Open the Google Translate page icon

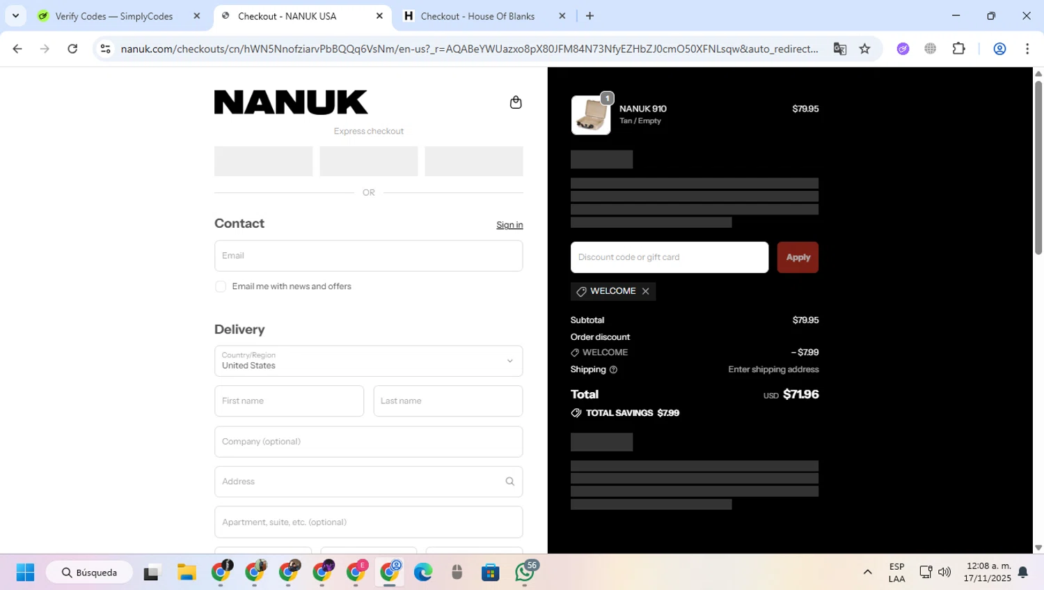pos(840,49)
